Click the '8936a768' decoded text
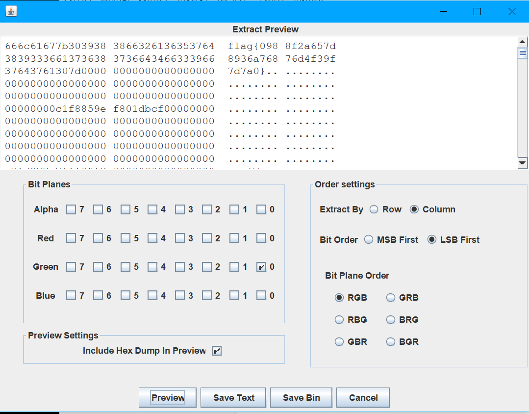529x414 pixels. pyautogui.click(x=252, y=59)
